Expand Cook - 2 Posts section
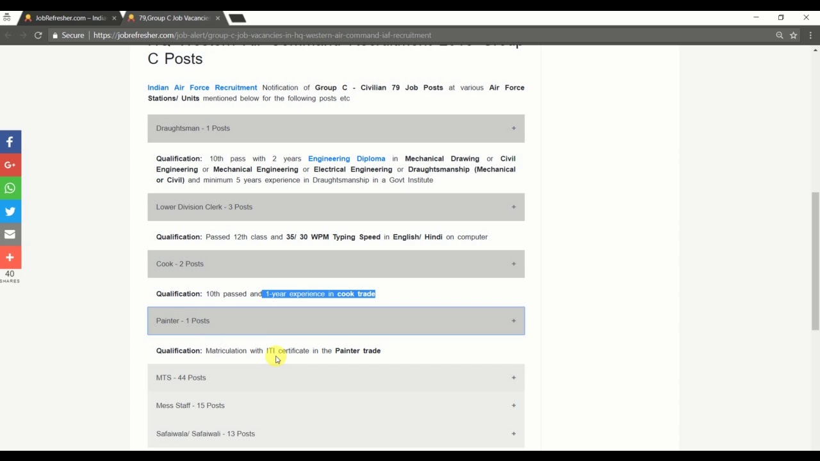The width and height of the screenshot is (820, 461). click(336, 264)
